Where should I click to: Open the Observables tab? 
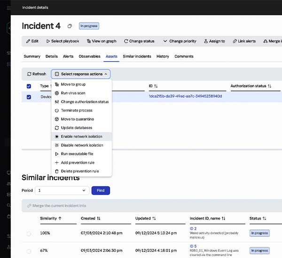[x=90, y=56]
